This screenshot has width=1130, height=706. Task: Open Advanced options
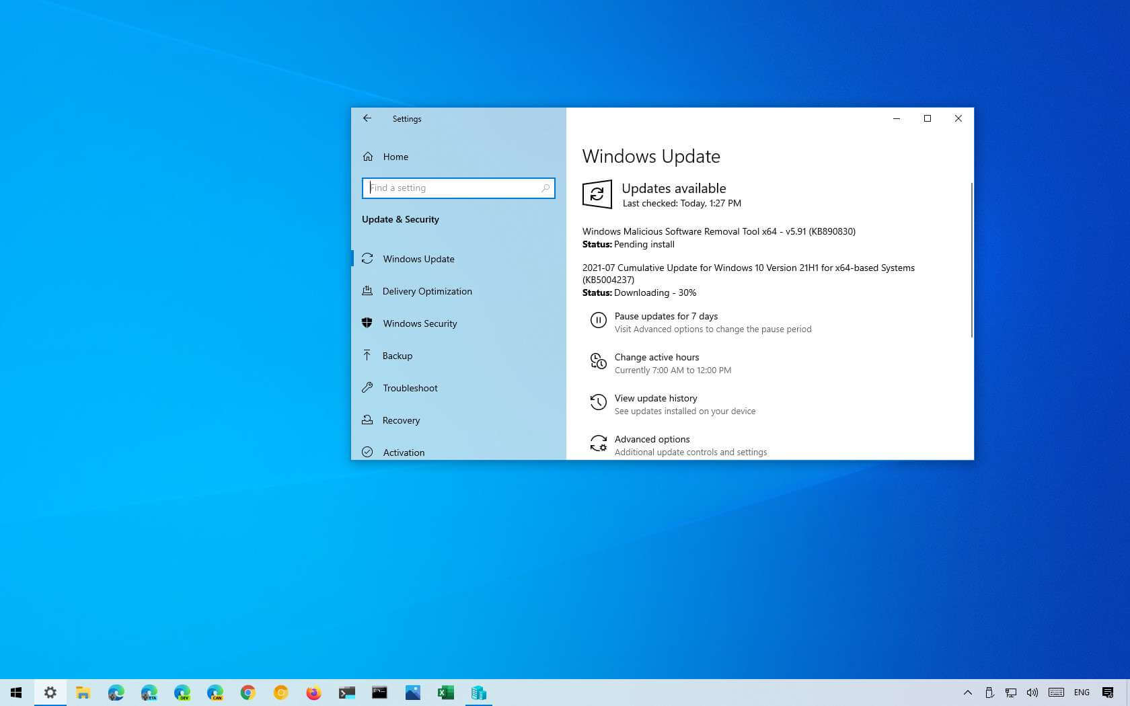tap(652, 439)
